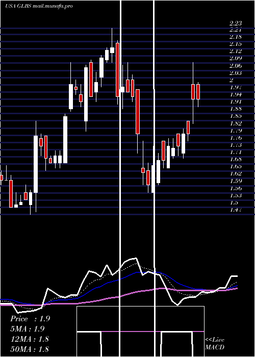Screen dimensions: 255x357
Task: Click the 1.79 price axis label
Action: pos(236,131)
